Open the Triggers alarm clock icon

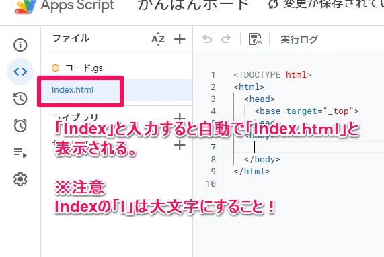click(20, 125)
